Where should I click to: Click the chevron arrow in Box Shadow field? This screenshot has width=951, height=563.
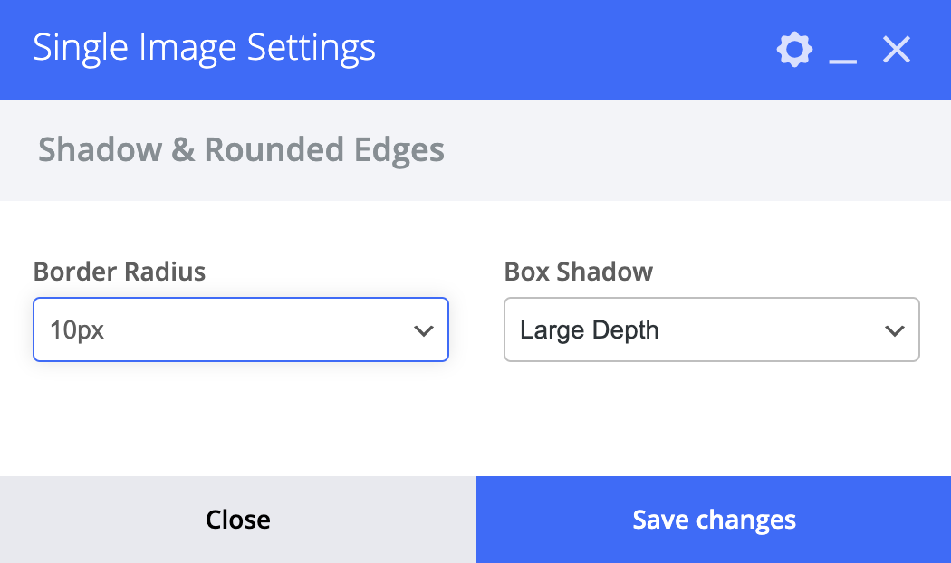click(x=895, y=331)
